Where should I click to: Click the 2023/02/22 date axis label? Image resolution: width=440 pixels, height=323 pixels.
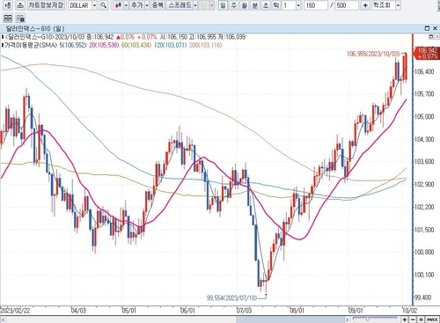15,310
